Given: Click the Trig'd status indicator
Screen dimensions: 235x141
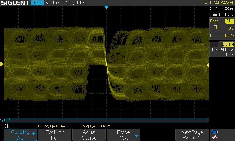Looking at the screenshot, I should pos(37,3).
